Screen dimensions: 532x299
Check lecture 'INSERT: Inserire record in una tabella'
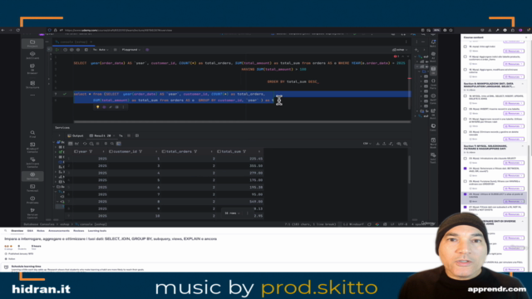click(x=465, y=109)
